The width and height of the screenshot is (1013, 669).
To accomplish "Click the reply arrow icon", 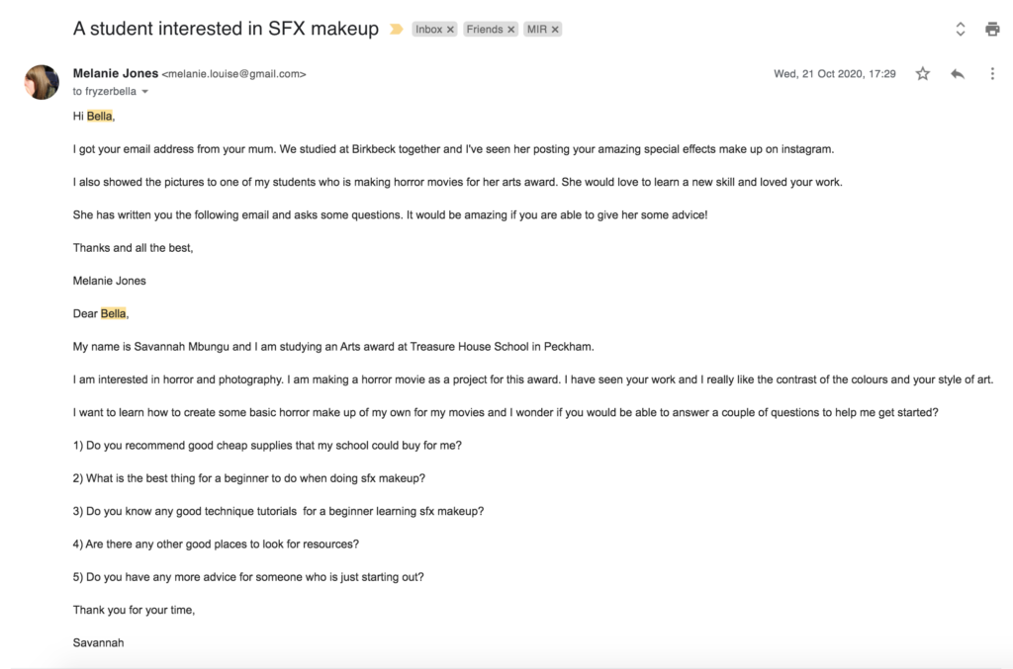I will (958, 73).
